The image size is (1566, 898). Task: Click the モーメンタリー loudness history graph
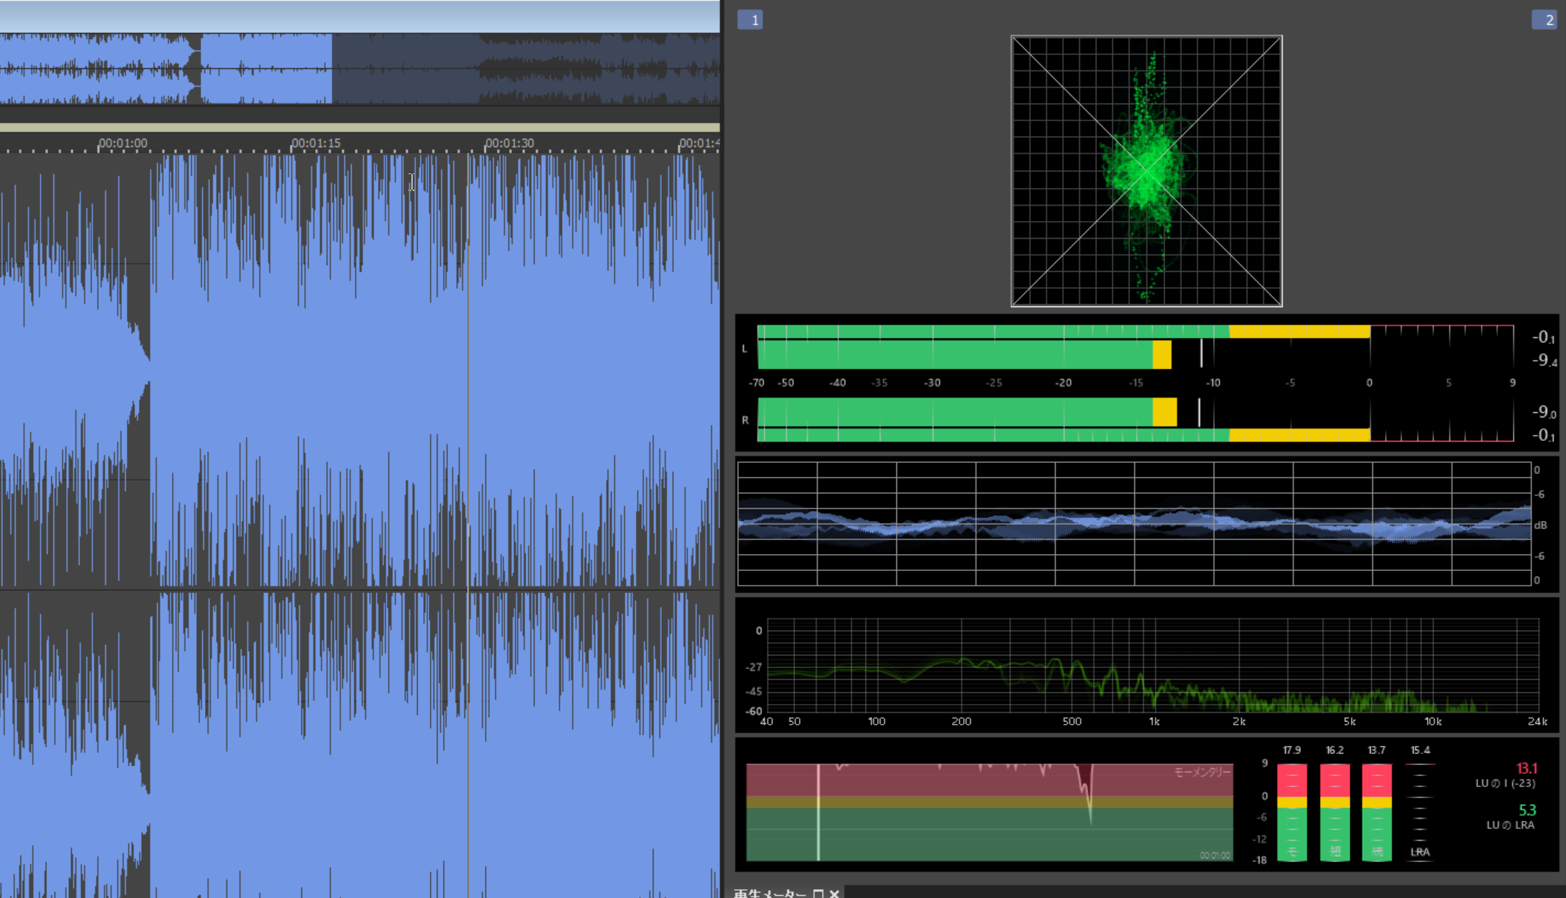(988, 812)
